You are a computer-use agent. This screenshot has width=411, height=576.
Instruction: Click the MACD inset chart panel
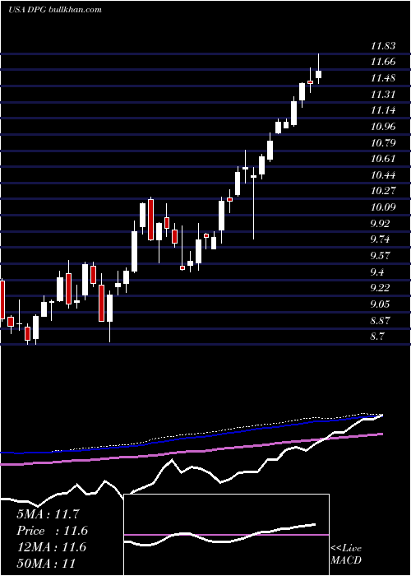tap(226, 535)
